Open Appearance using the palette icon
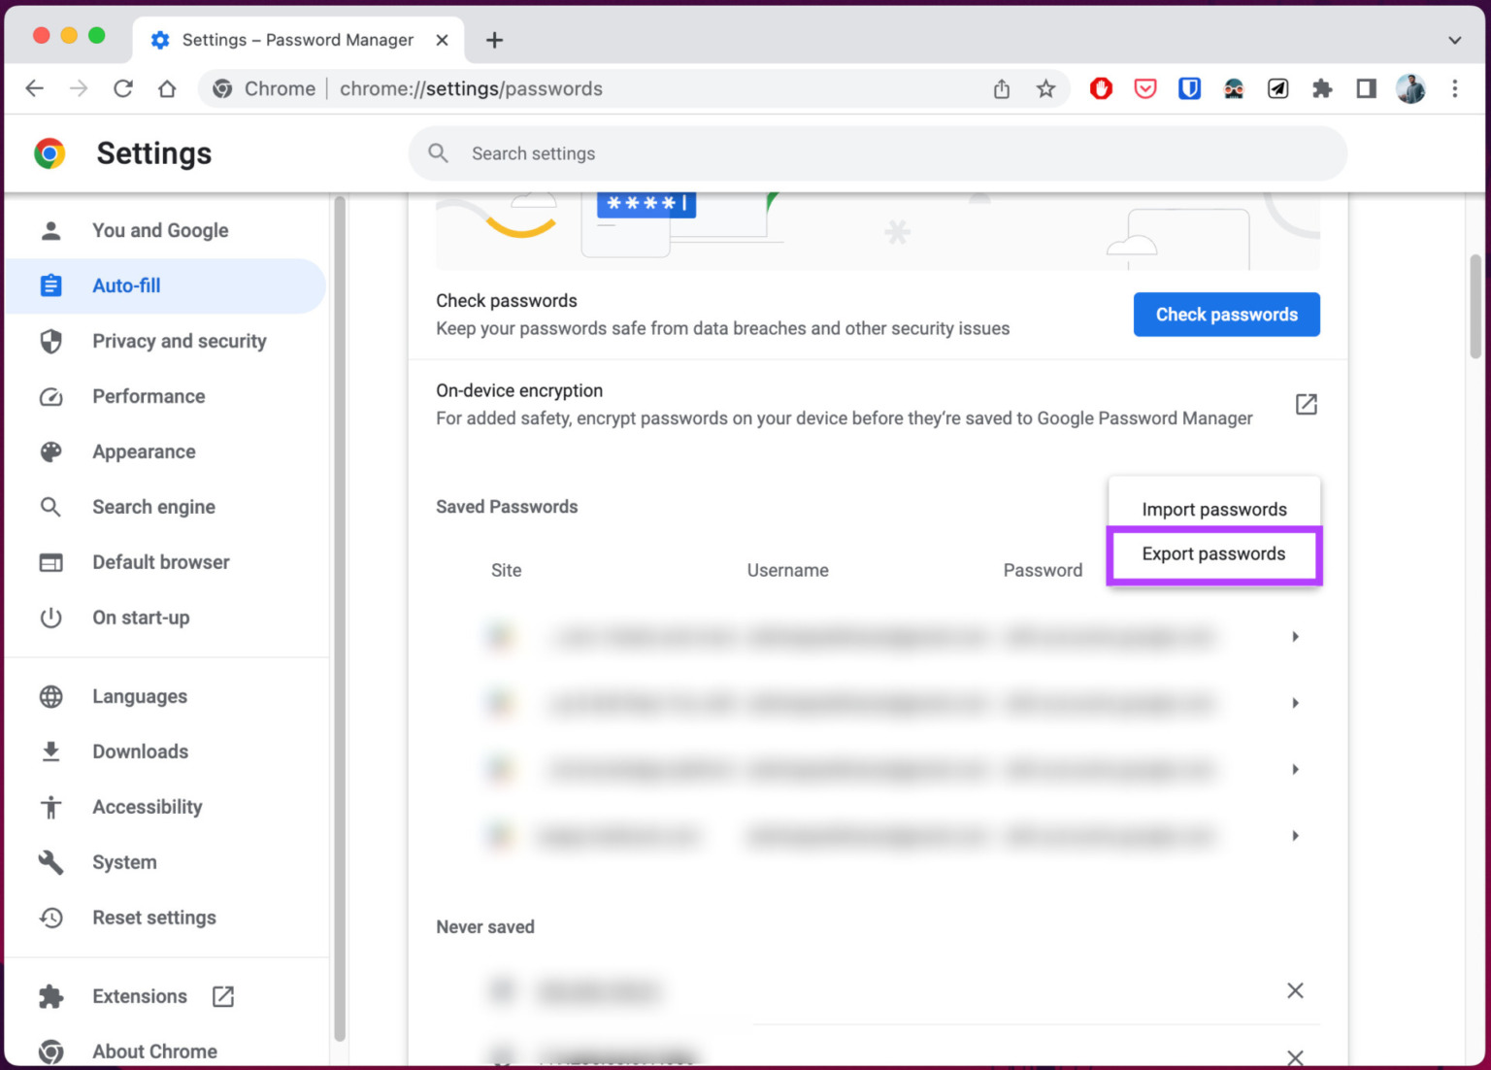This screenshot has height=1070, width=1491. coord(50,451)
